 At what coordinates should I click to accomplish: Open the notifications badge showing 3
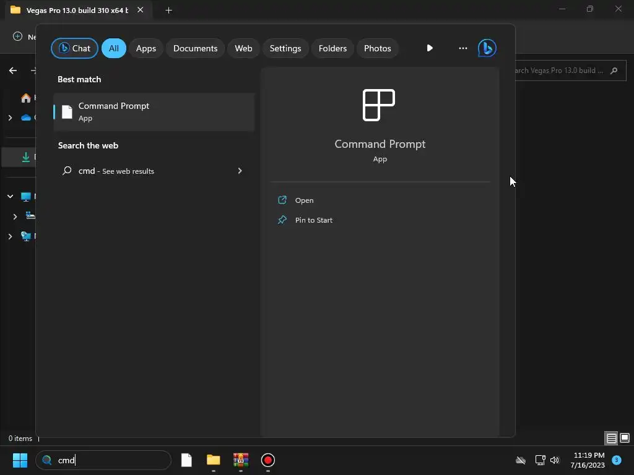pos(617,460)
